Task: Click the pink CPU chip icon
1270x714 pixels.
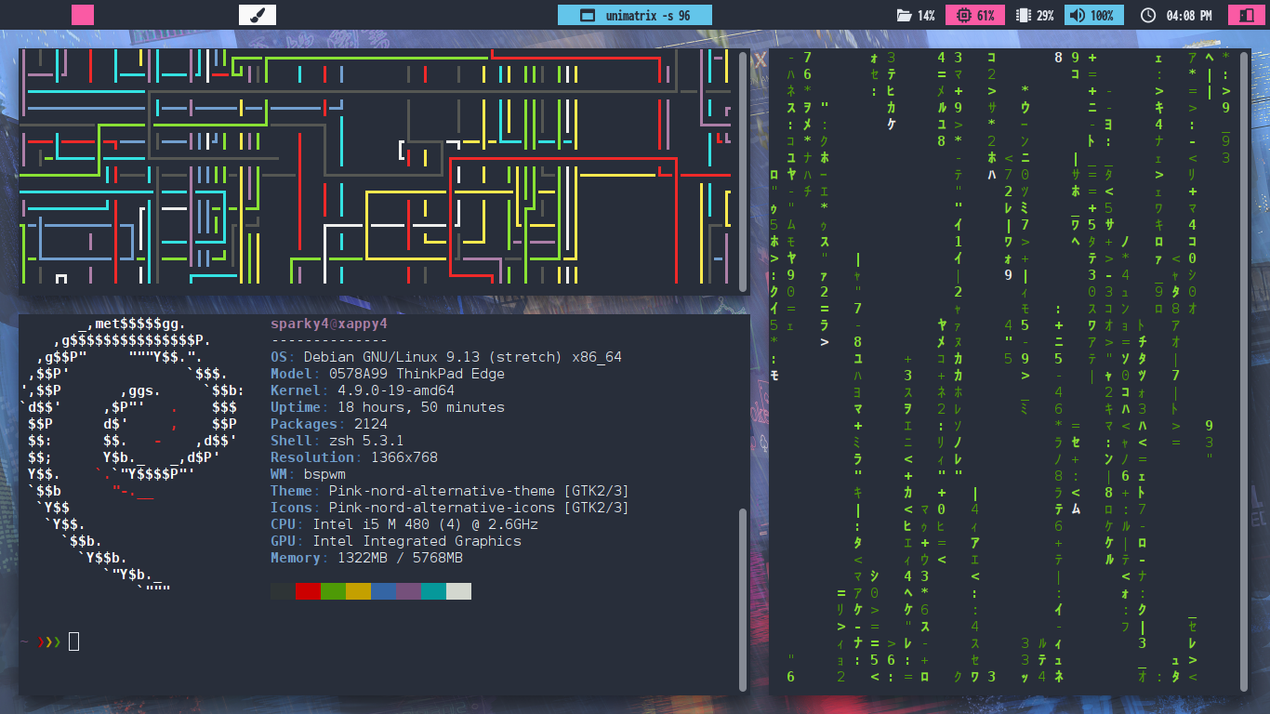Action: click(962, 16)
